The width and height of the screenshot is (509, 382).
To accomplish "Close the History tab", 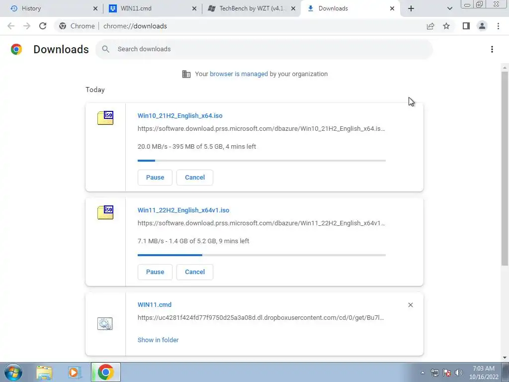I will tap(95, 8).
